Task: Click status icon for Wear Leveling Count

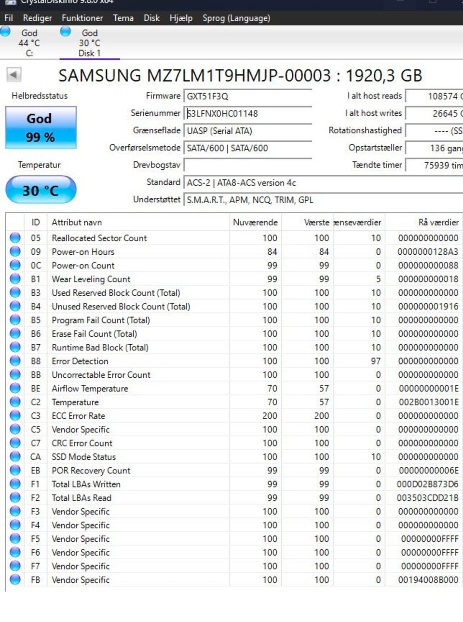Action: pos(15,279)
